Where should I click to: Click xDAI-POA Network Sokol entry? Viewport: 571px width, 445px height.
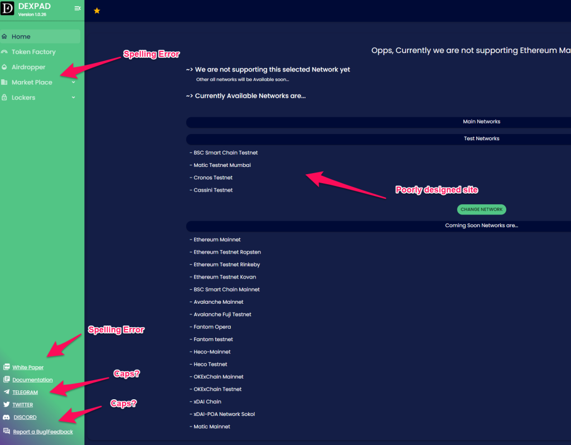[x=222, y=414]
